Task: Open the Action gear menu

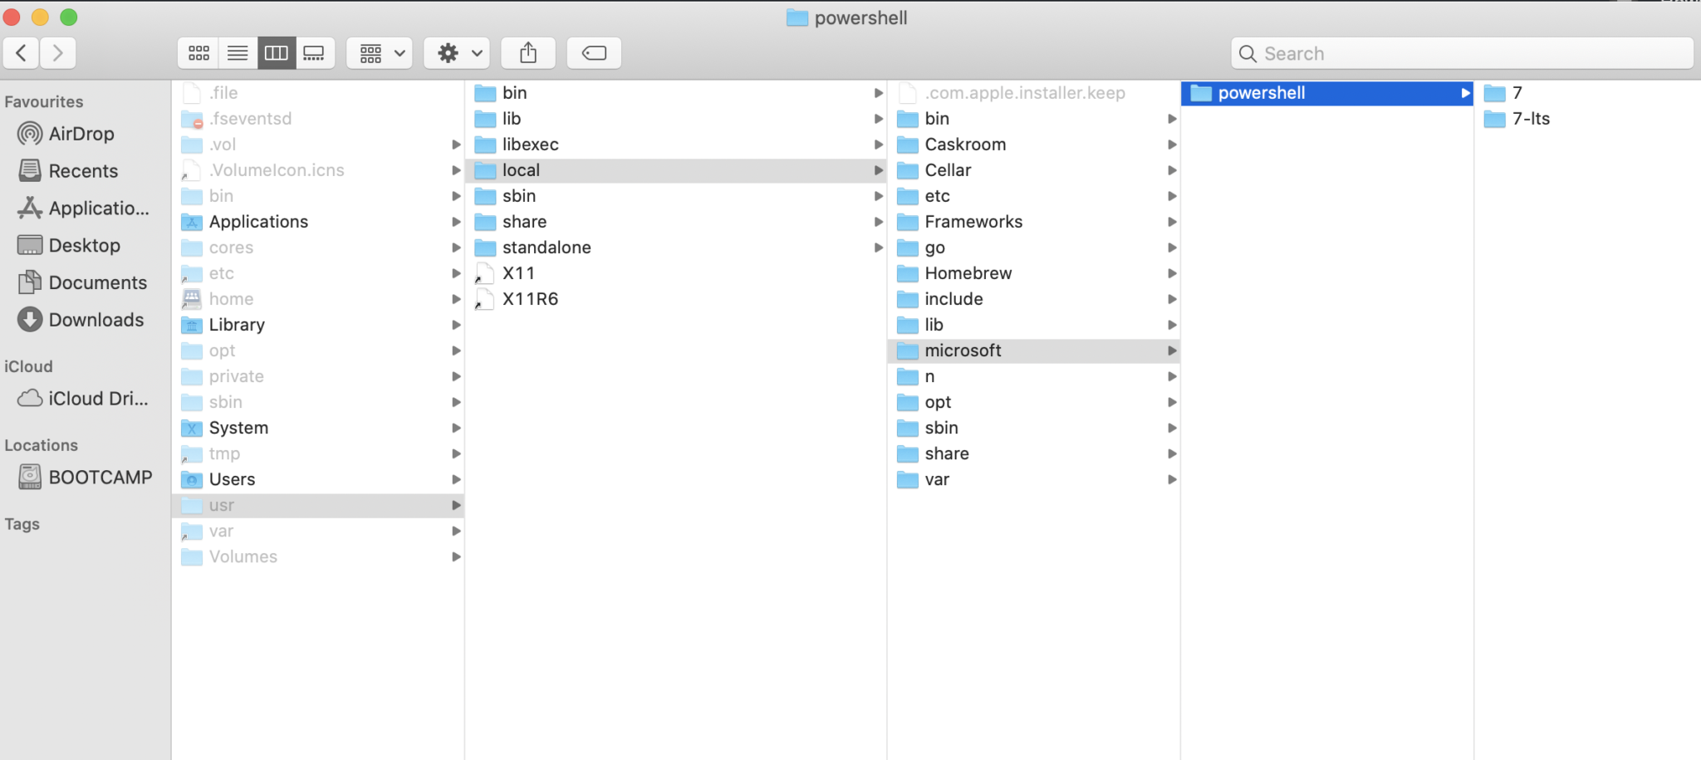Action: click(x=455, y=52)
